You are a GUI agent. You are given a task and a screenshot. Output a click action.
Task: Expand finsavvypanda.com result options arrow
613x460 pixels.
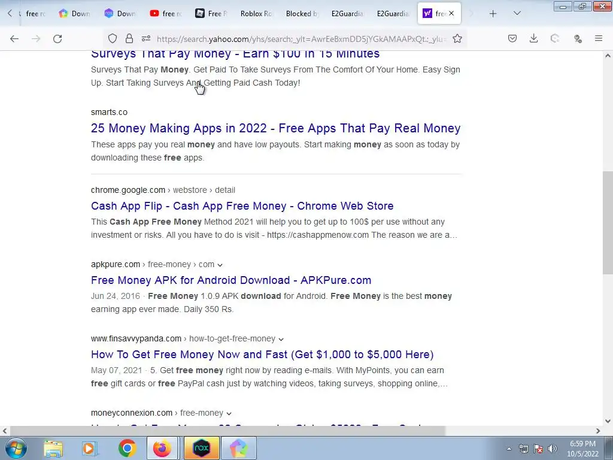click(x=281, y=339)
